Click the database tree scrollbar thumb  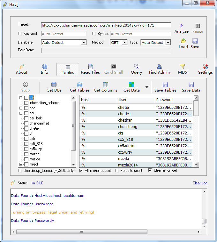tap(73, 126)
